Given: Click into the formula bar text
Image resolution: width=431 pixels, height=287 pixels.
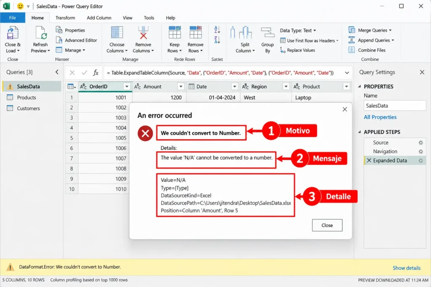Looking at the screenshot, I should click(220, 73).
